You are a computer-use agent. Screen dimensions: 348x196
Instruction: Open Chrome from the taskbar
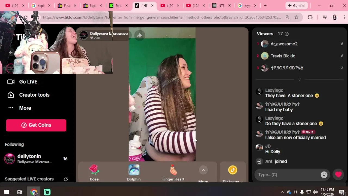click(x=34, y=192)
